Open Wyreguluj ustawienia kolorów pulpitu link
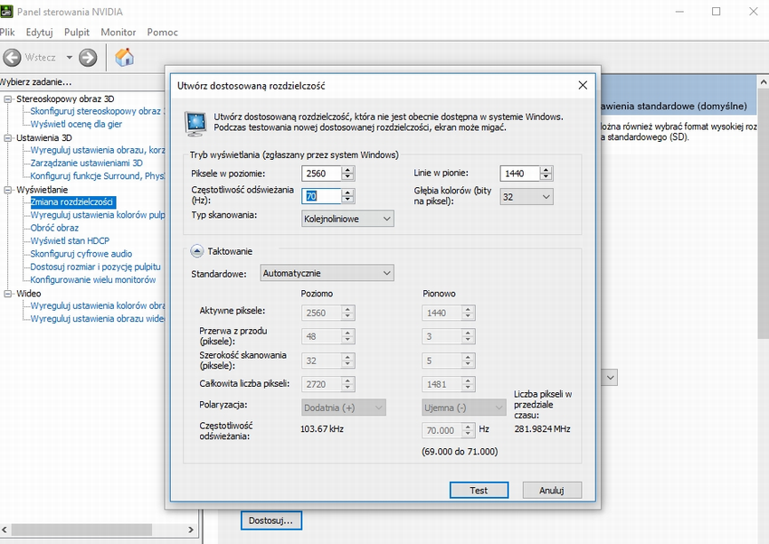769x544 pixels. 97,215
